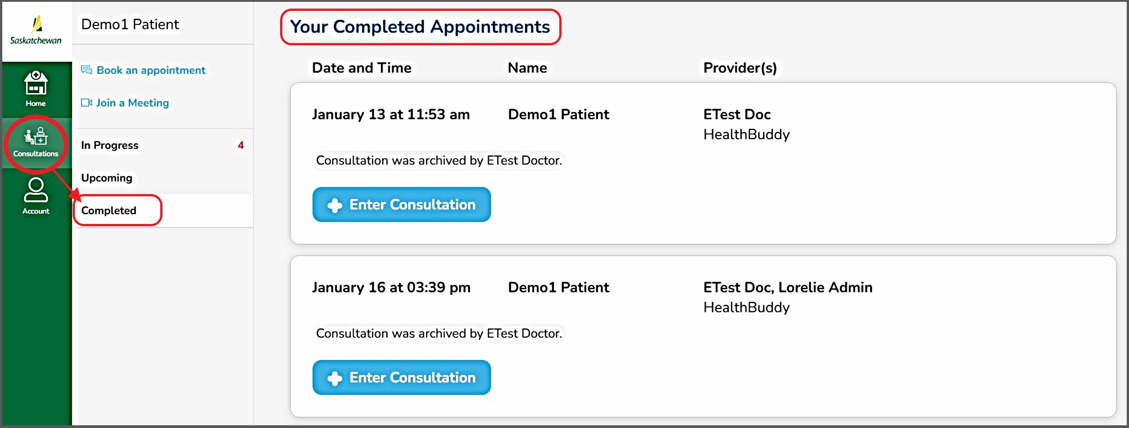
Task: Open the Book an appointment link
Action: (x=151, y=70)
